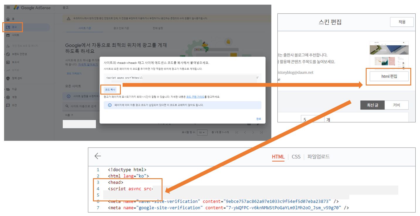Go to the first page of sites

(x=237, y=133)
